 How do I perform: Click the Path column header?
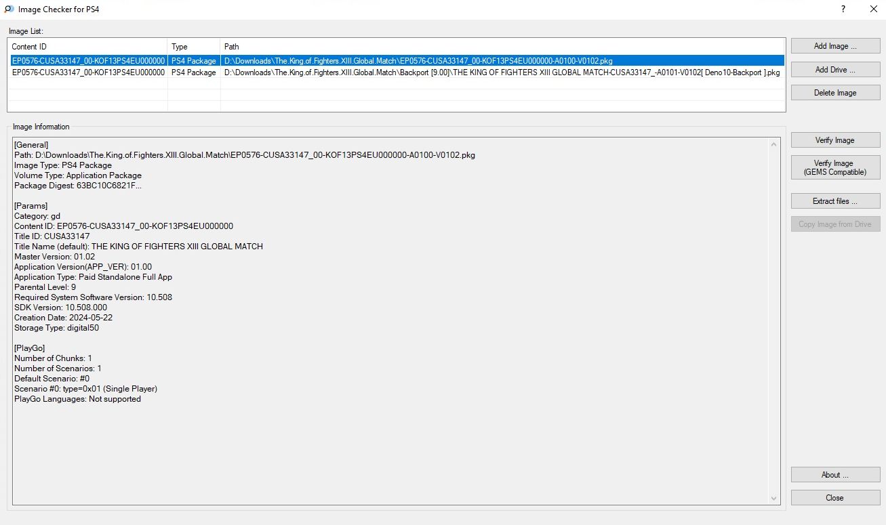coord(503,47)
